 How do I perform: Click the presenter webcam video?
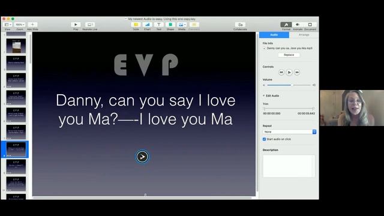(x=352, y=108)
